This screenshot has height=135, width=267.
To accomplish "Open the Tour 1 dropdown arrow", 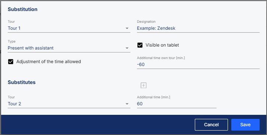I will (127, 28).
